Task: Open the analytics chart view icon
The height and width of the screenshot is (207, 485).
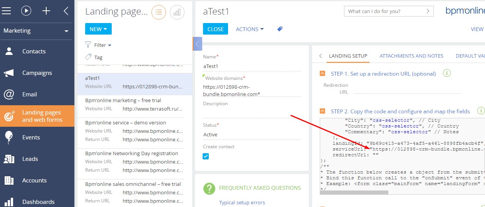Action: tap(177, 12)
